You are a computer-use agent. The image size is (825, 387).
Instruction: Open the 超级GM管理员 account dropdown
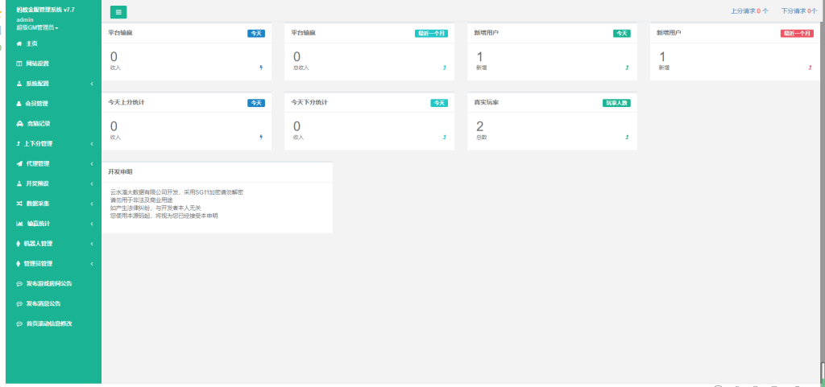38,27
